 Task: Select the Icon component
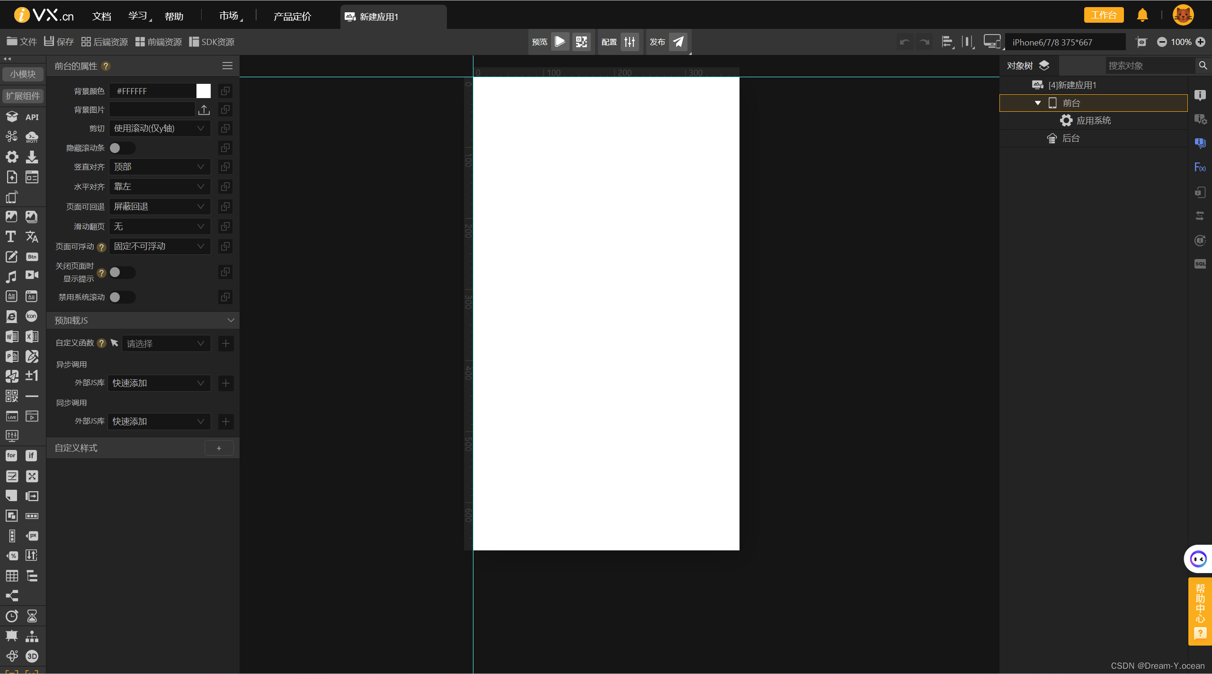[32, 316]
